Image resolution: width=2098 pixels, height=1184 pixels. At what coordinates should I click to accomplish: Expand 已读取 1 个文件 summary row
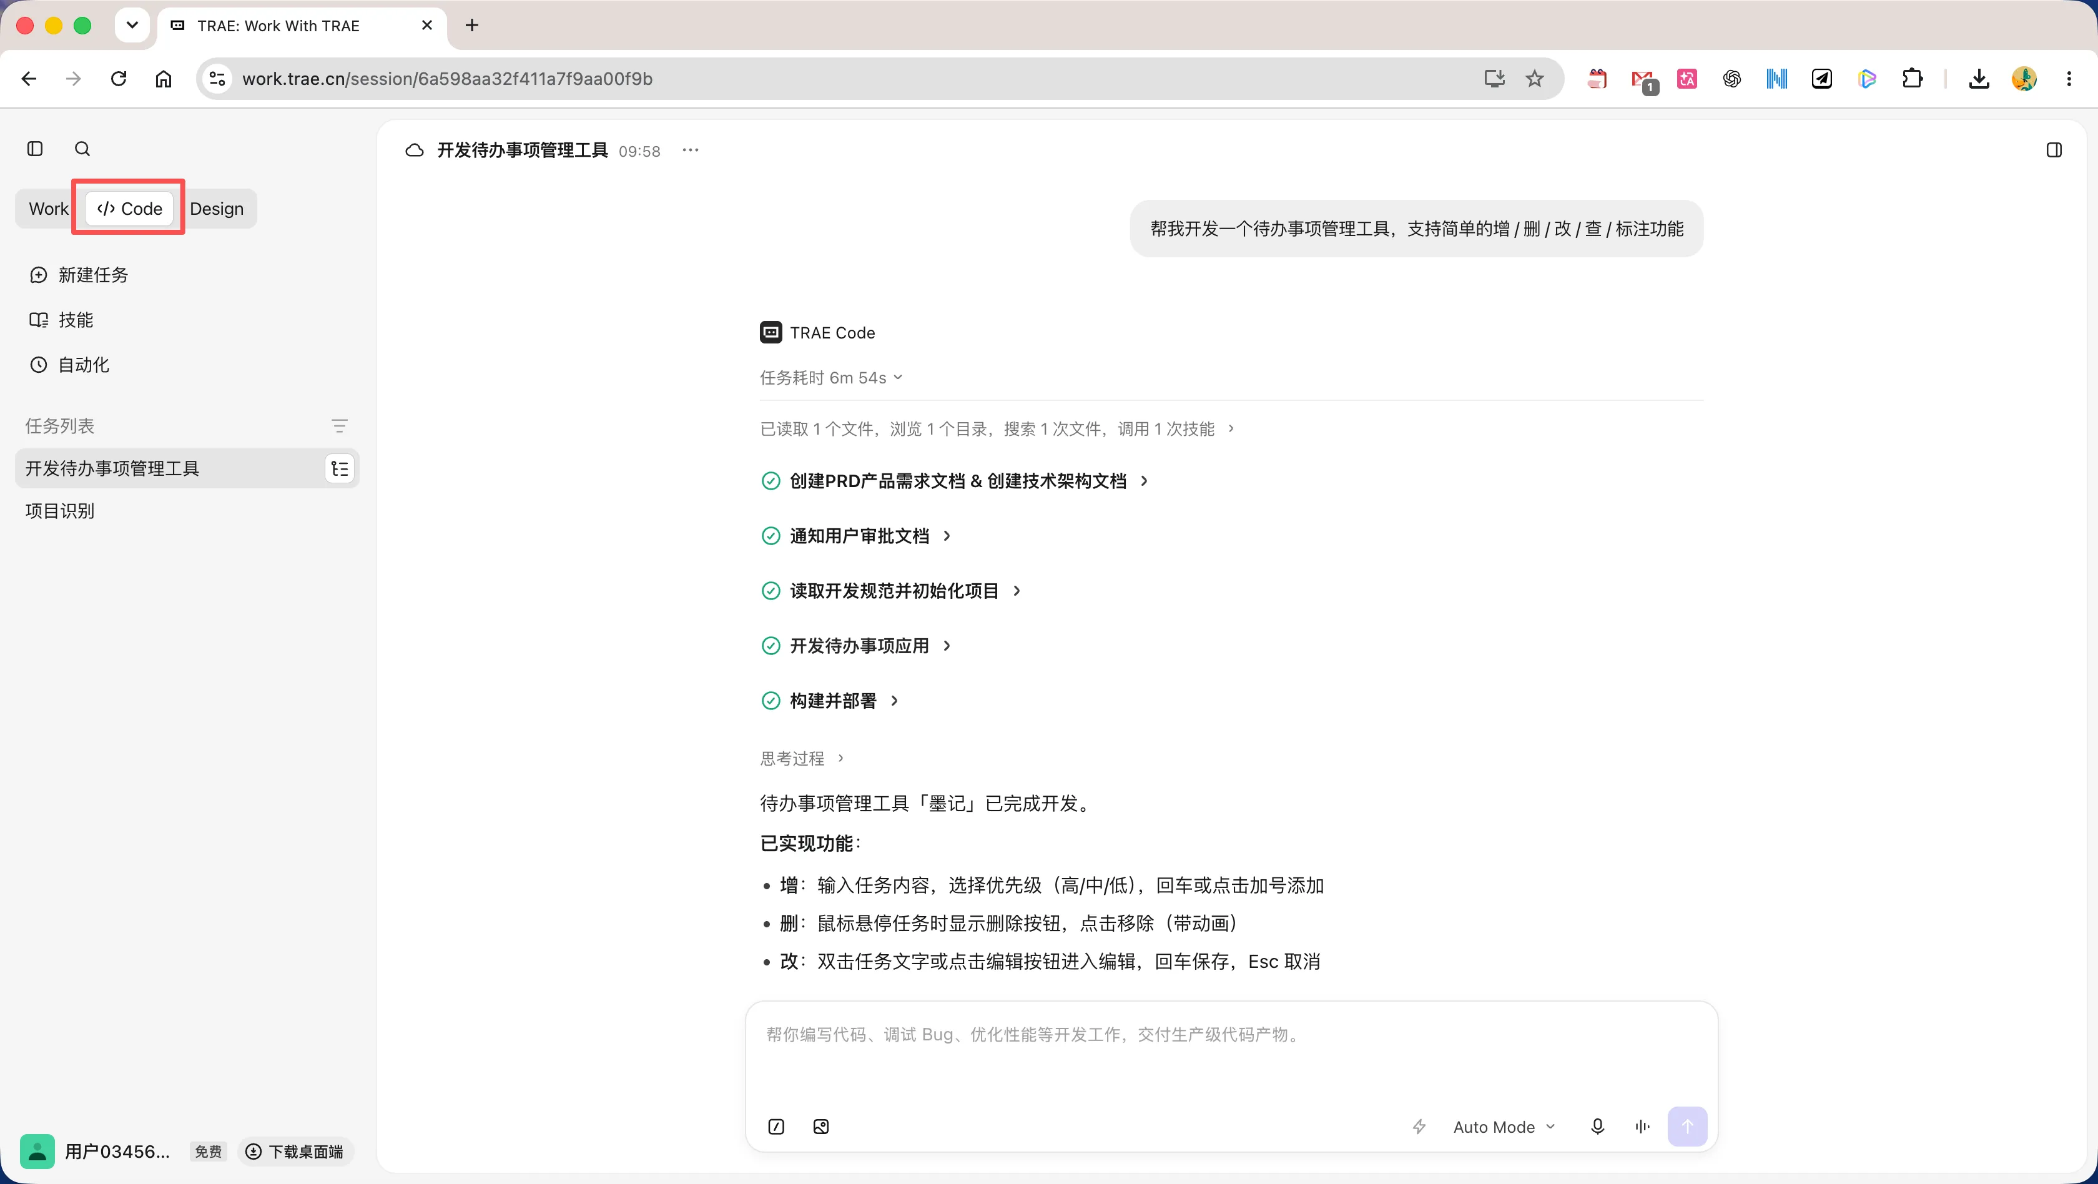[x=997, y=428]
